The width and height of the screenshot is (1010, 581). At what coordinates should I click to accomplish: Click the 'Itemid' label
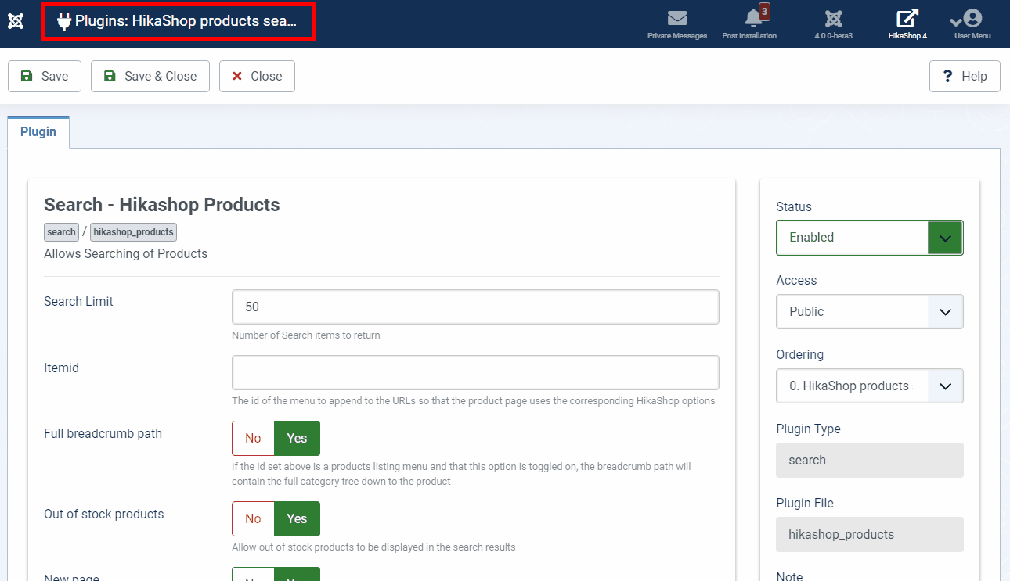pos(61,368)
